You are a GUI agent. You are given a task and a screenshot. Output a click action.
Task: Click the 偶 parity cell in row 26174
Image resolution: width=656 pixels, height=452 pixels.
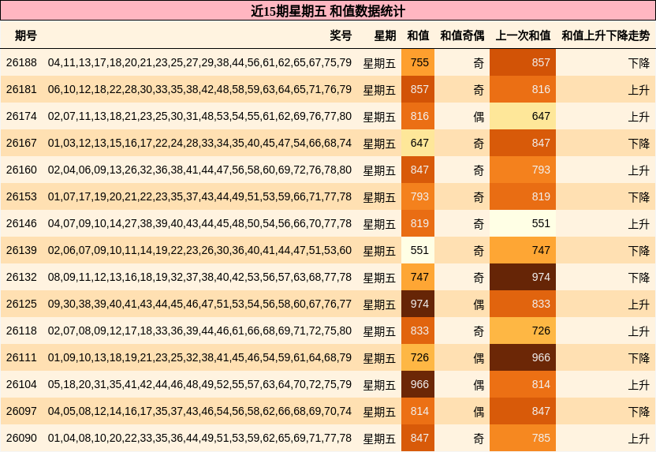point(479,117)
